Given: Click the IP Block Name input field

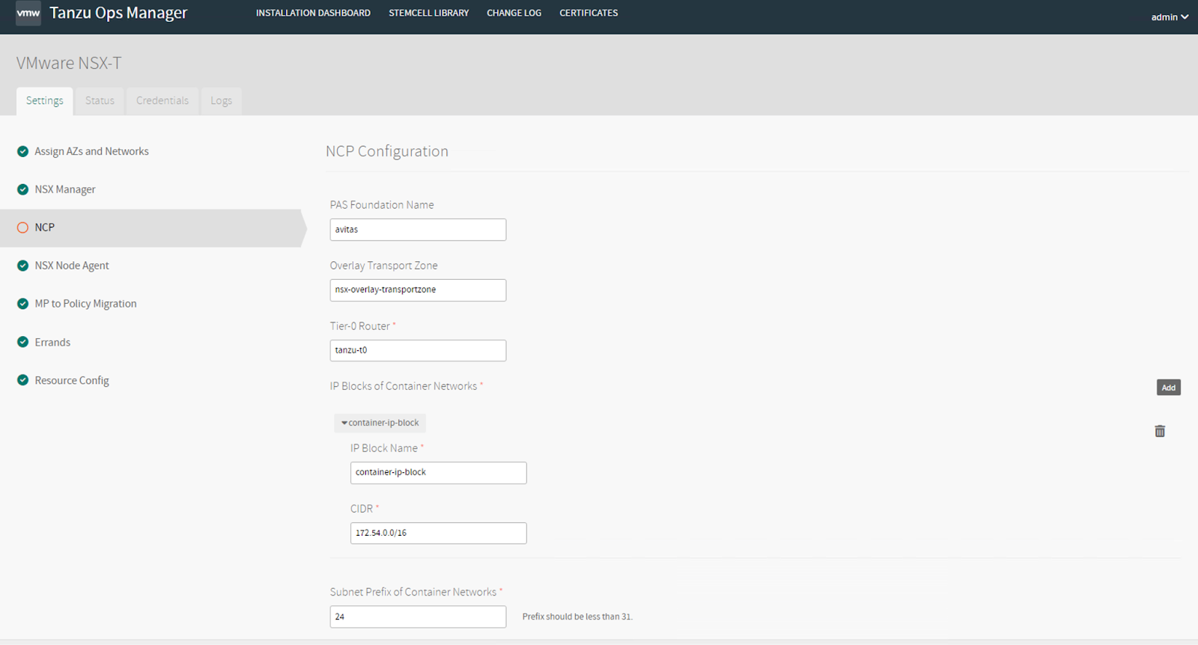Looking at the screenshot, I should pyautogui.click(x=438, y=473).
